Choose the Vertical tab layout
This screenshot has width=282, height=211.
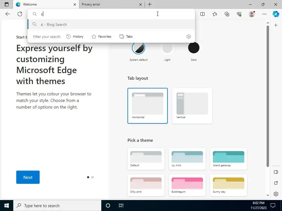[192, 106]
